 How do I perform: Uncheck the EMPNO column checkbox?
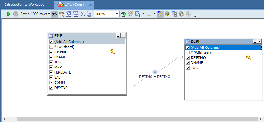coord(51,52)
